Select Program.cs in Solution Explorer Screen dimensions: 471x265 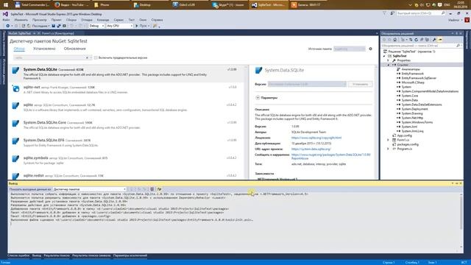404,149
